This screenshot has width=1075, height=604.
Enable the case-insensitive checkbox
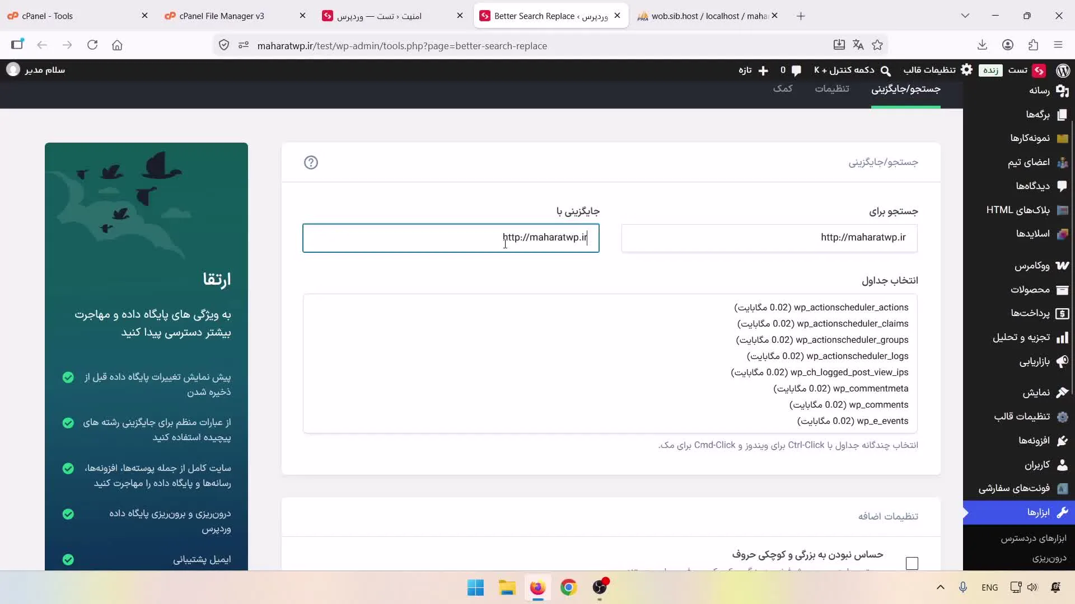[912, 563]
